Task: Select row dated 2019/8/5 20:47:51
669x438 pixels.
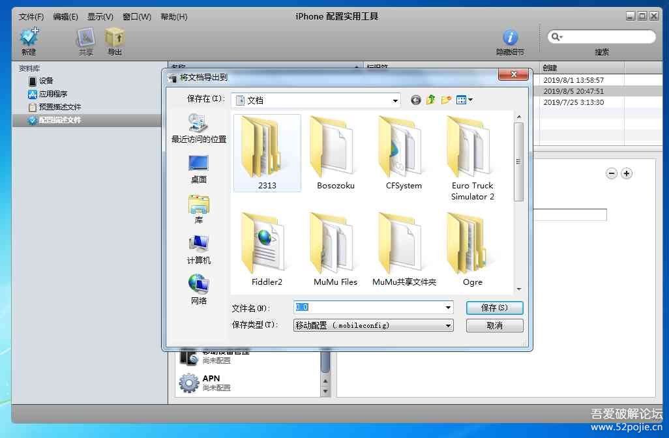Action: click(597, 91)
